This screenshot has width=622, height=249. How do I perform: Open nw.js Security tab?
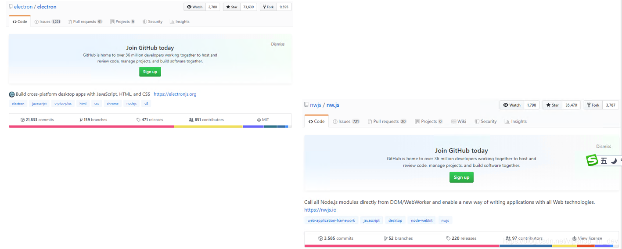(x=485, y=121)
